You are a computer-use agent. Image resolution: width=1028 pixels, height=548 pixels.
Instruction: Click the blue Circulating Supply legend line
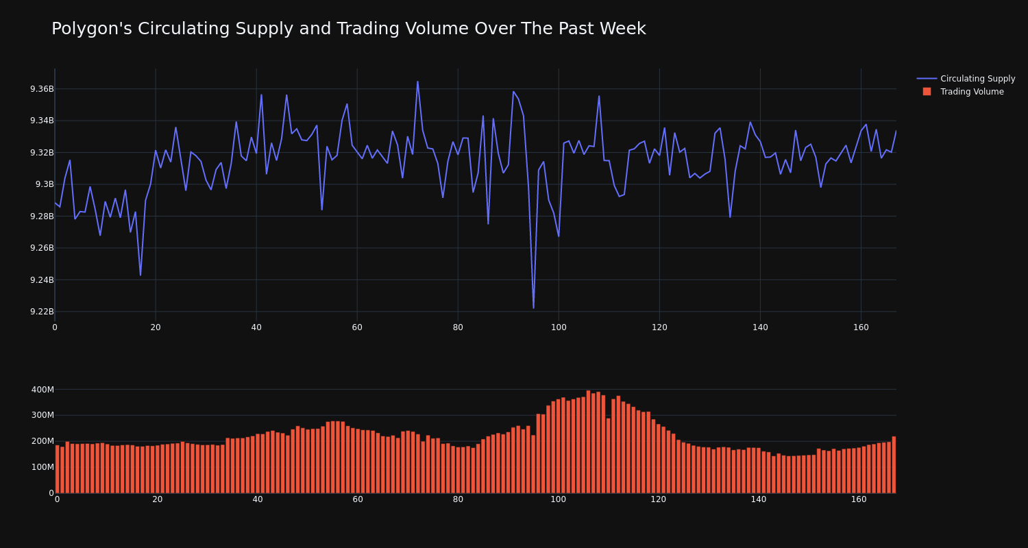coord(927,79)
